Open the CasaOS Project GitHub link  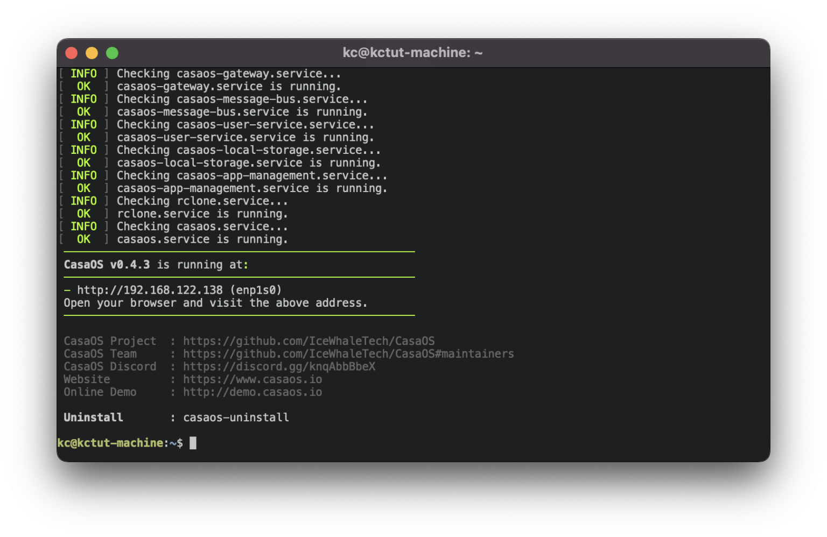coord(309,341)
